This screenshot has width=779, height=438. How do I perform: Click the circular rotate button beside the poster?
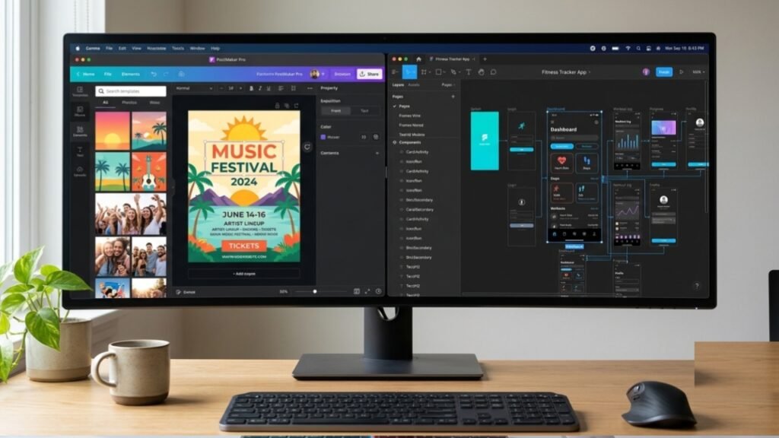pos(307,147)
